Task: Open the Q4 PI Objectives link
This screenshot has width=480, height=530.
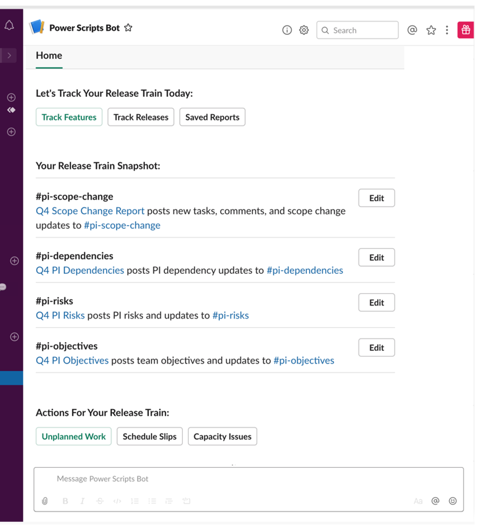Action: click(x=72, y=360)
